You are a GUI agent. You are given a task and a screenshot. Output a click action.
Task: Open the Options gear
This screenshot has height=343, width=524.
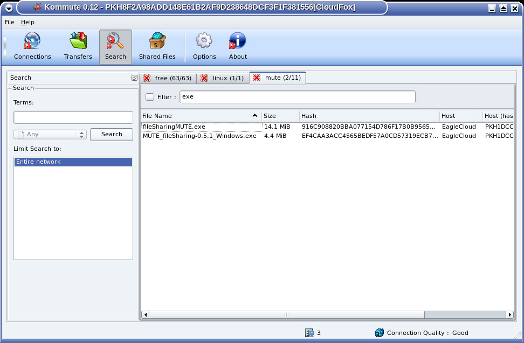(x=204, y=46)
